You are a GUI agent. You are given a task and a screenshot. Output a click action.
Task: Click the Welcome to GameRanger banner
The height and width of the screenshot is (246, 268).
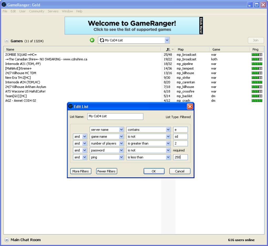(134, 25)
